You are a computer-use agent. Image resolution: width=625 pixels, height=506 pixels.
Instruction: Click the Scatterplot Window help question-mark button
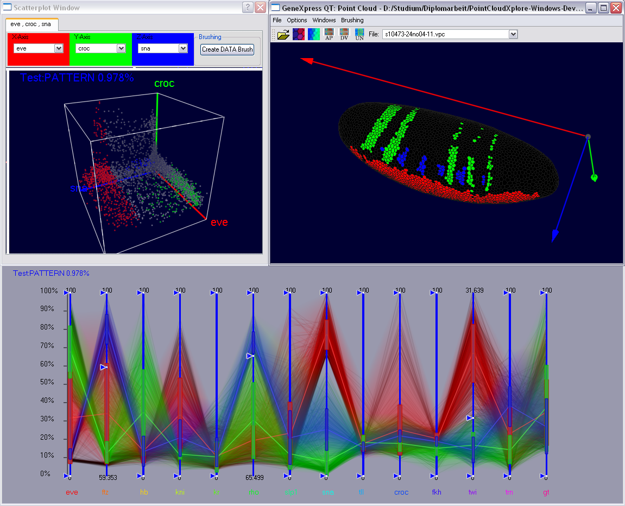point(248,7)
